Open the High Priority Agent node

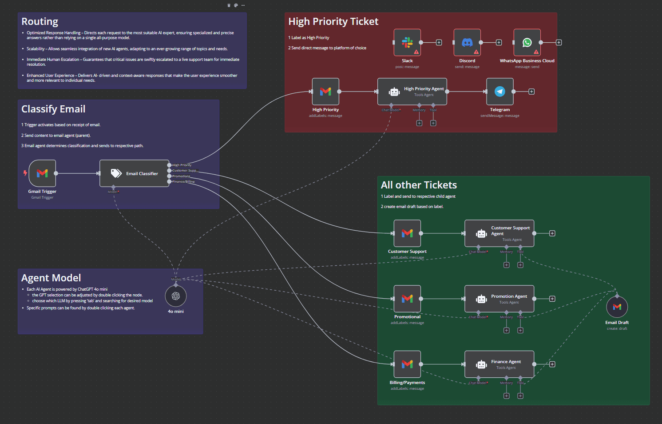pos(412,91)
